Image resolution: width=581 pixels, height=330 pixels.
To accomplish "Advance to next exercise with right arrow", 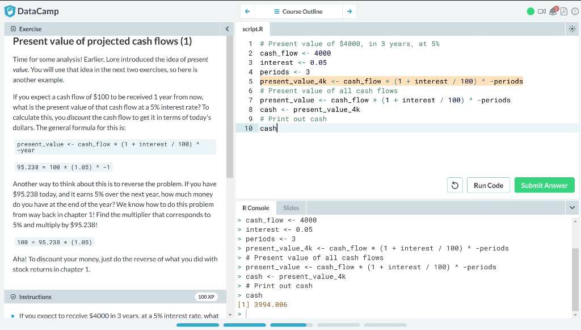I will tap(349, 11).
